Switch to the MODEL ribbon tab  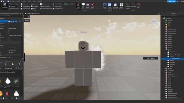pyautogui.click(x=24, y=1)
